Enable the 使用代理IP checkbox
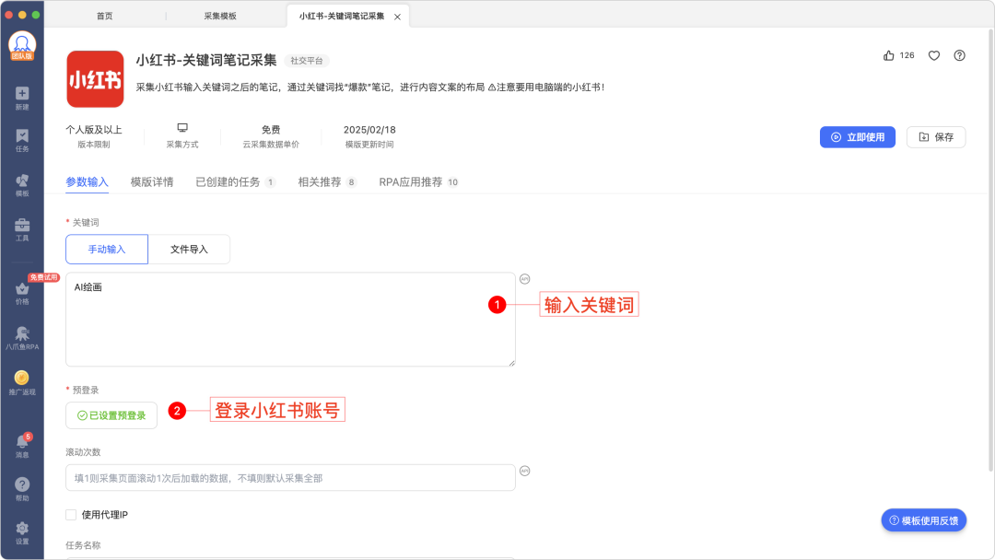The height and width of the screenshot is (560, 995). coord(71,514)
